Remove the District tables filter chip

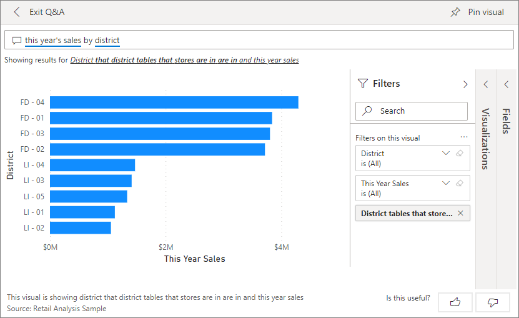(460, 214)
